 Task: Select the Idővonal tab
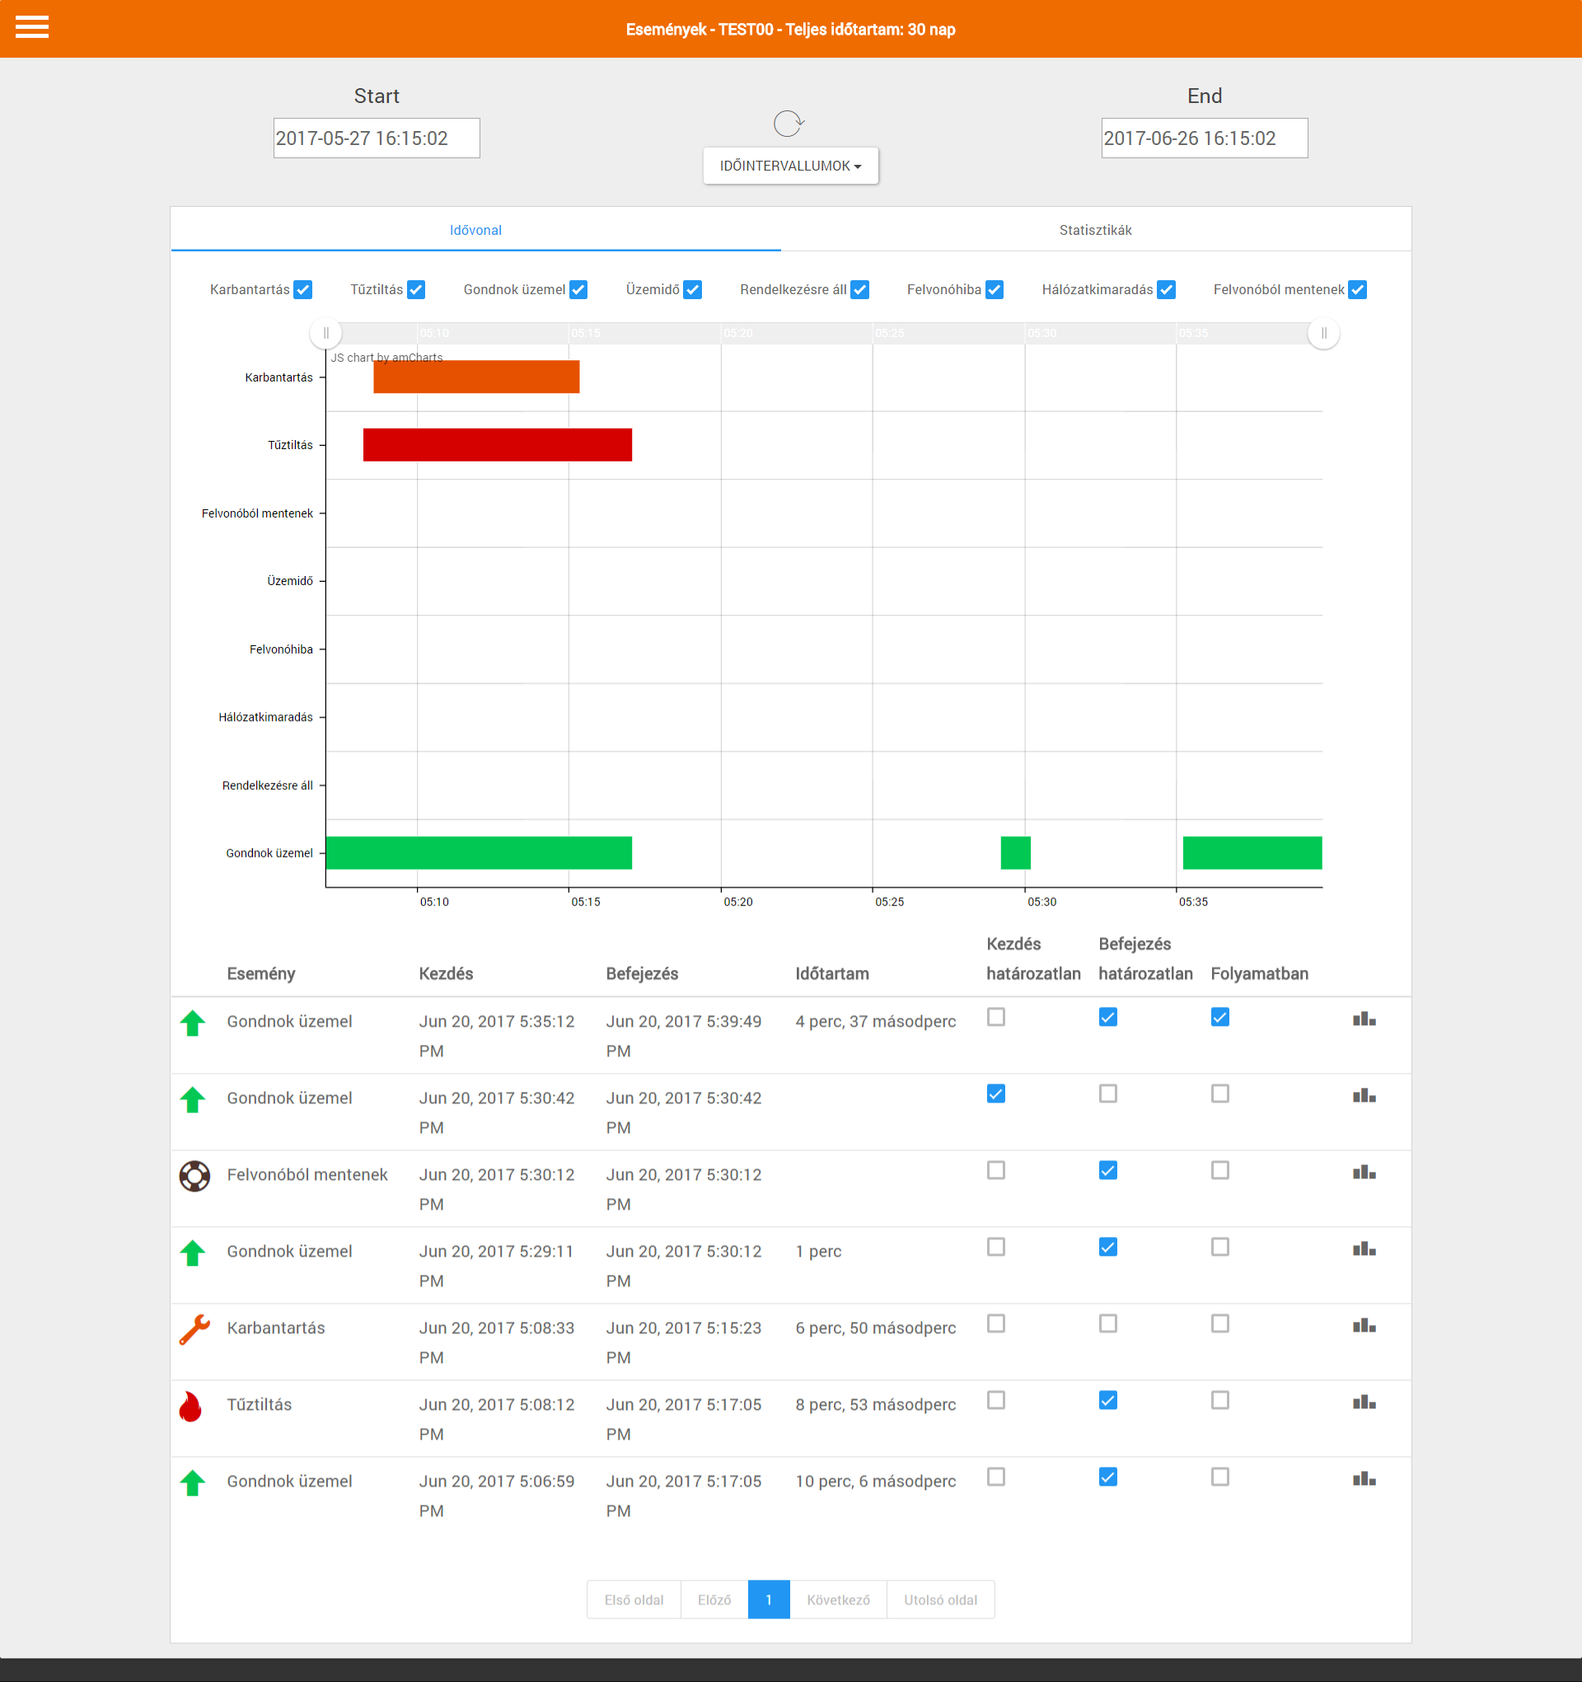[475, 230]
